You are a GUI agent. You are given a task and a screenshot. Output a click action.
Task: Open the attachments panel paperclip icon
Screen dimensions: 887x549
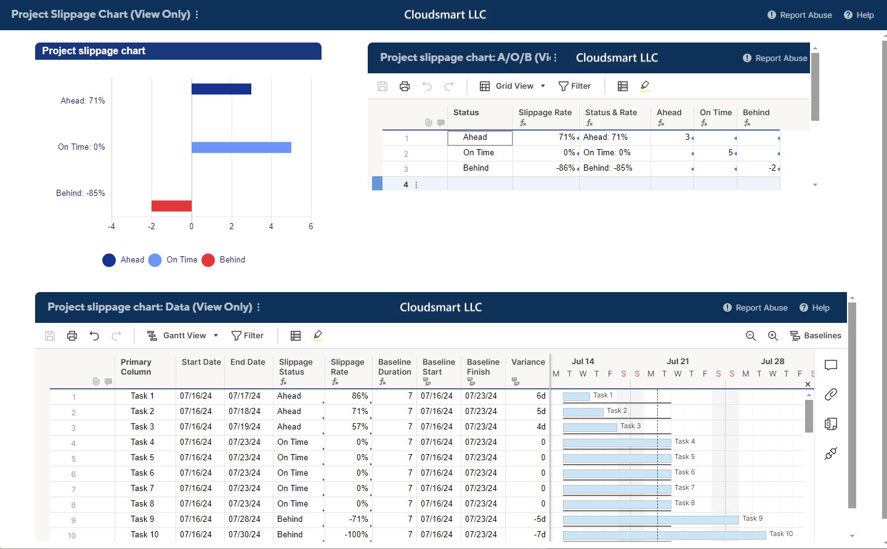[x=831, y=394]
